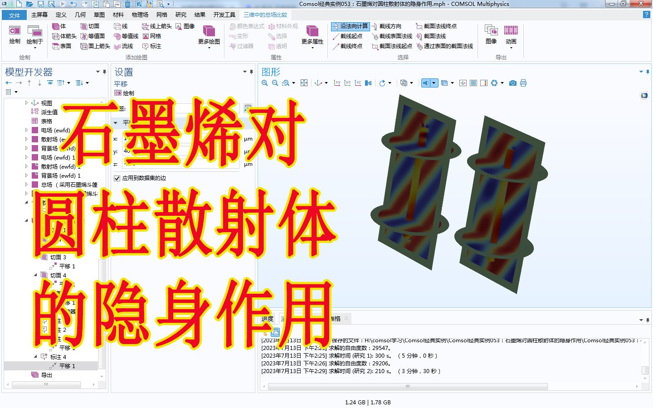
Task: Toggle 应用到数据集的边 checkbox
Action: (117, 178)
